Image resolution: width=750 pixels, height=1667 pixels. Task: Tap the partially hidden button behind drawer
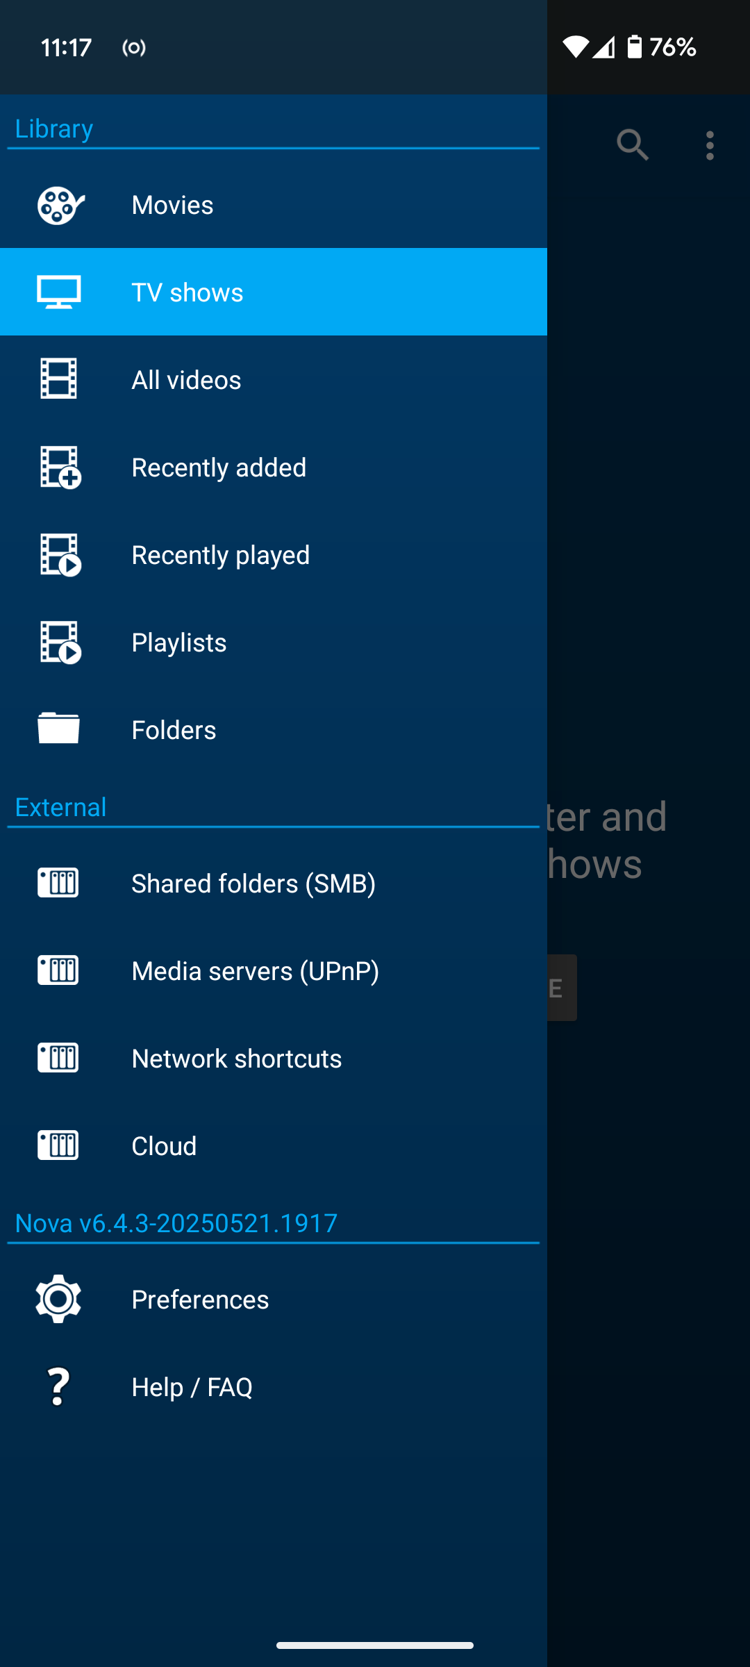tap(562, 988)
